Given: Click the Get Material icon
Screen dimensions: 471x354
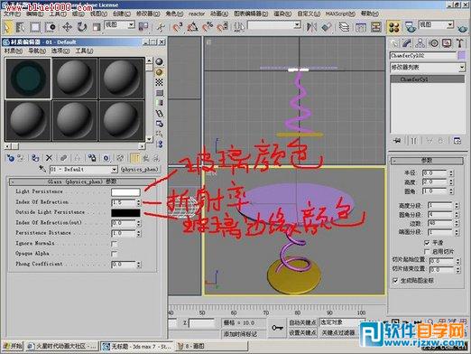Looking at the screenshot, I should click(x=11, y=158).
